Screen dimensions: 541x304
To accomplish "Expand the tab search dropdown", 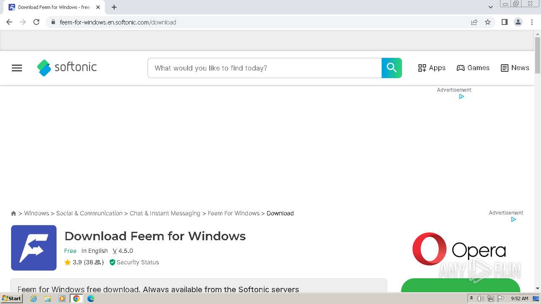I will point(490,7).
